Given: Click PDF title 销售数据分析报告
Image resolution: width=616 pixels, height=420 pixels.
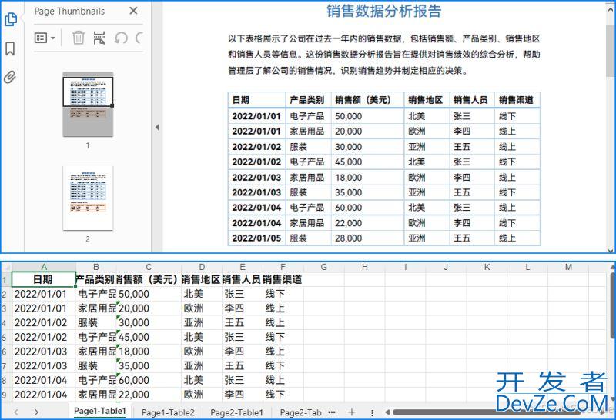Looking at the screenshot, I should pos(383,11).
